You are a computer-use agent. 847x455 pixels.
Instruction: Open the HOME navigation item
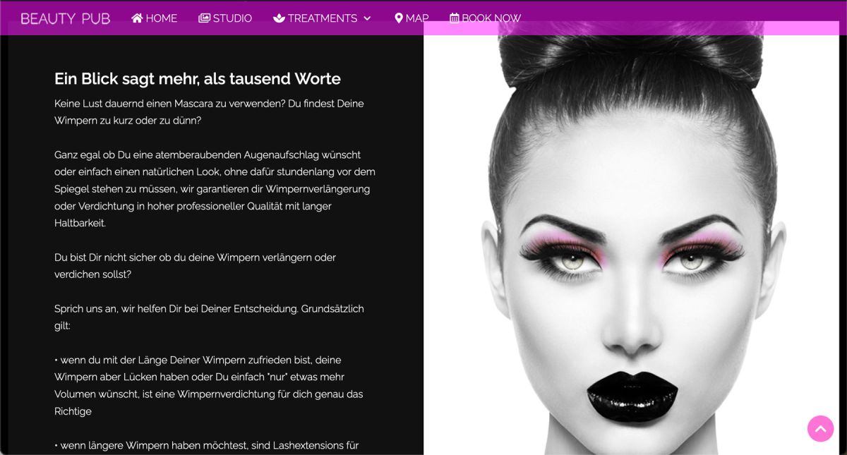155,18
